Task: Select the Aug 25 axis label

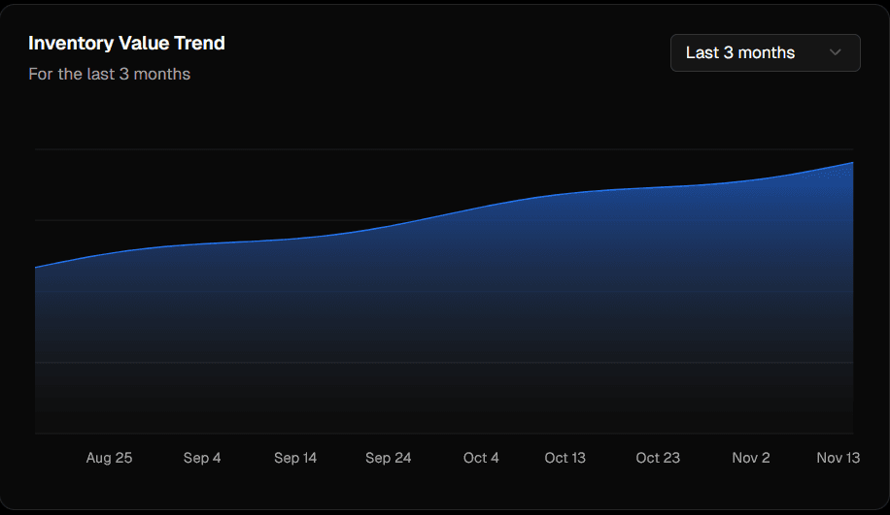Action: 109,458
